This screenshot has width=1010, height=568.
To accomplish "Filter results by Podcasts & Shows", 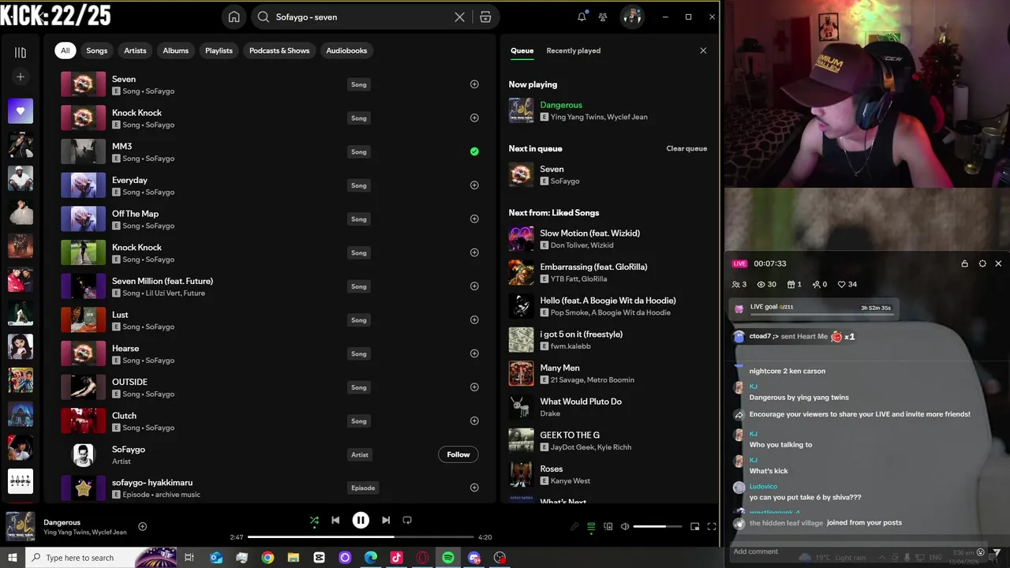I will [279, 50].
